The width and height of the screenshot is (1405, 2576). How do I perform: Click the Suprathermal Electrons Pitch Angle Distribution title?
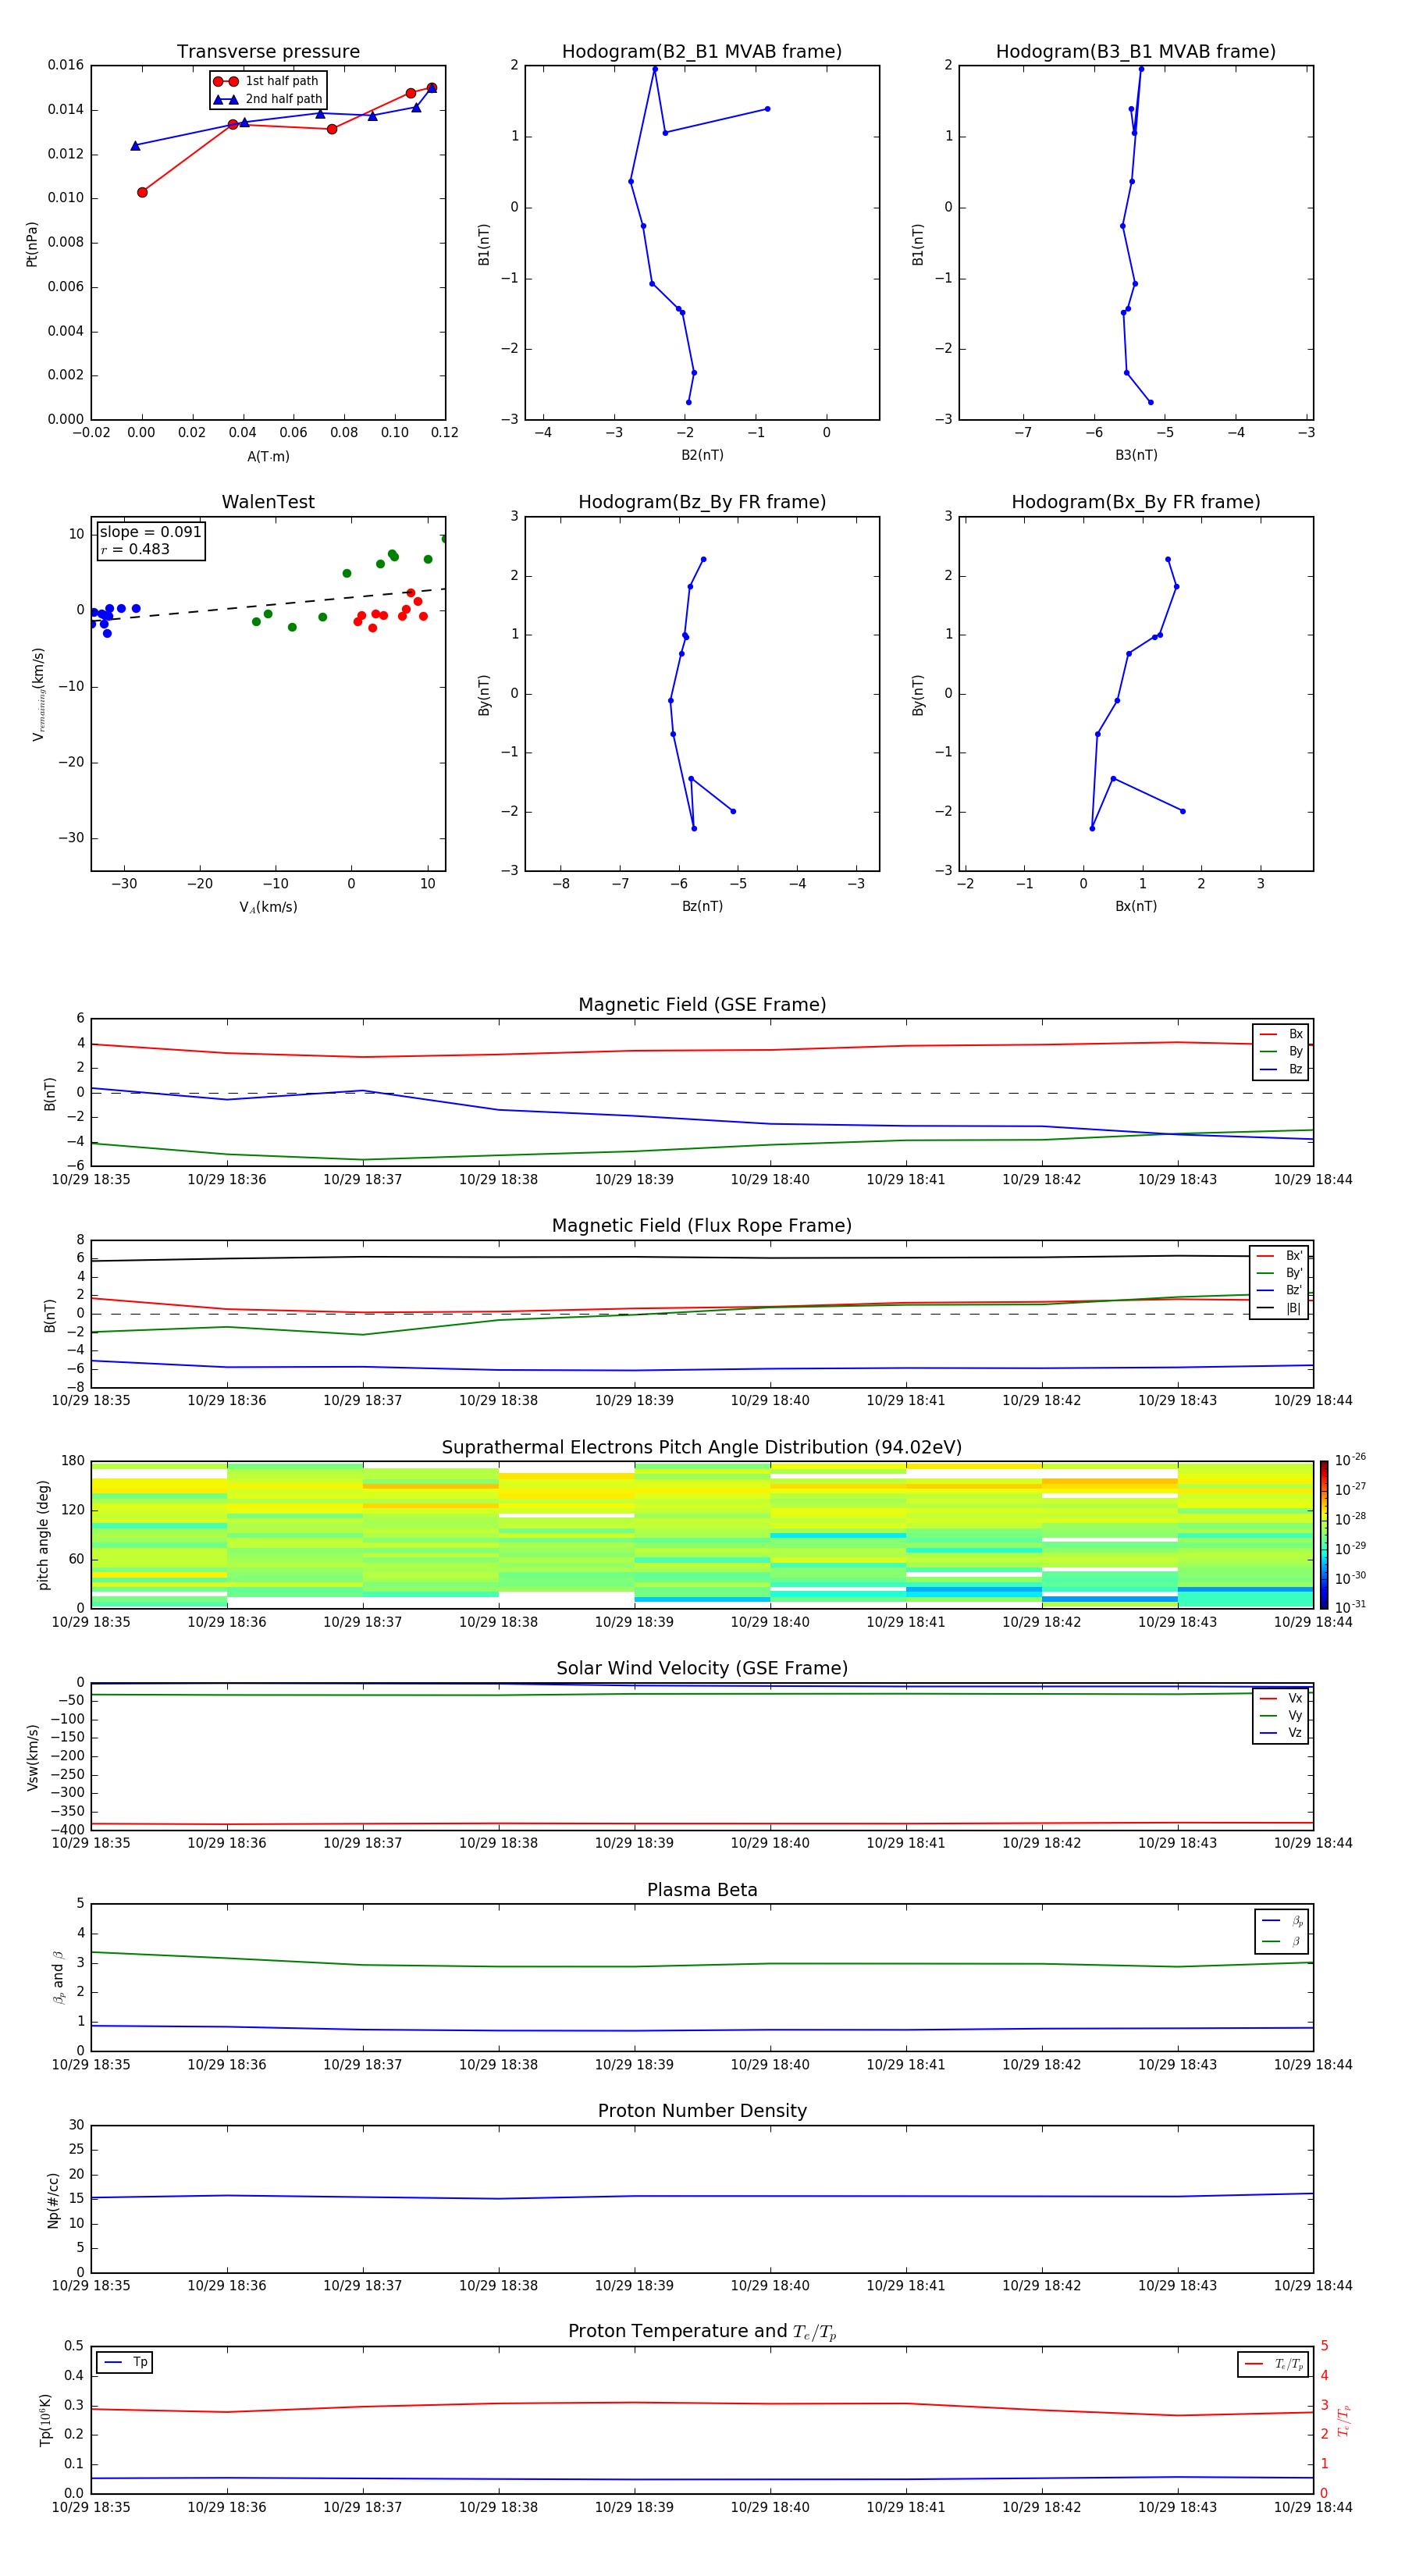point(702,1448)
